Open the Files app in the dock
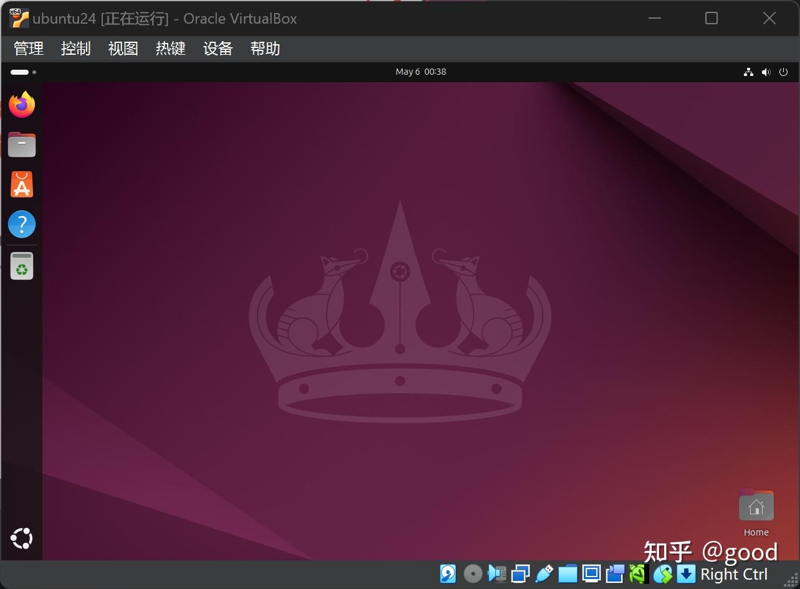 click(x=22, y=144)
